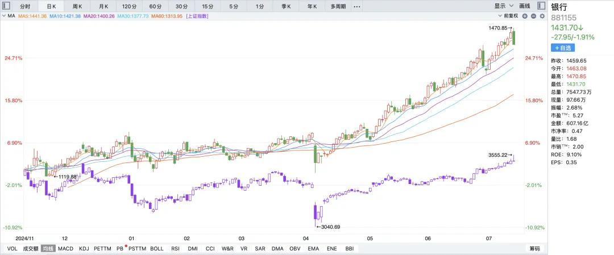The image size is (614, 255).
Task: Select the 60分 period tab
Action: point(155,6)
